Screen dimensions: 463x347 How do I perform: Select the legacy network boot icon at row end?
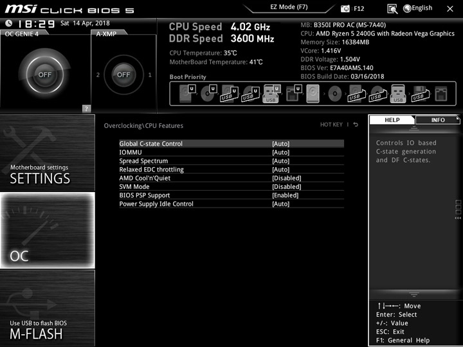[x=441, y=94]
